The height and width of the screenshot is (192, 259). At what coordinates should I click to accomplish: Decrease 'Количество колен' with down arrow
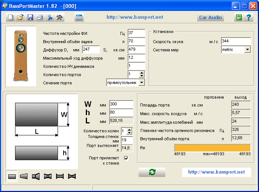click(129, 133)
